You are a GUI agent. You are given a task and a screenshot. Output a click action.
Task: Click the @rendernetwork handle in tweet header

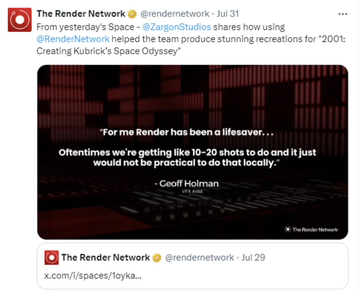[175, 14]
